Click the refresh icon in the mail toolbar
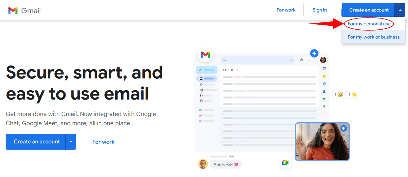Viewport: 408px width, 177px height. pyautogui.click(x=232, y=70)
